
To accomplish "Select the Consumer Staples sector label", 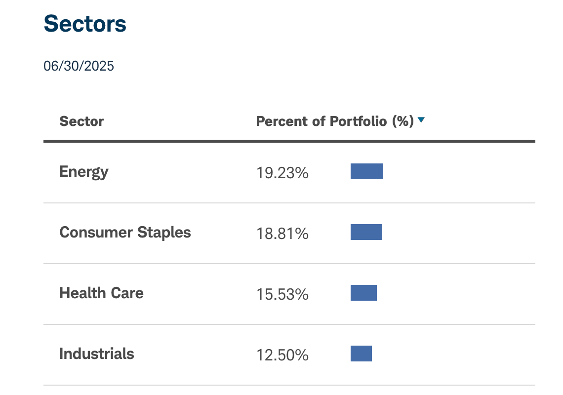I will (x=125, y=233).
